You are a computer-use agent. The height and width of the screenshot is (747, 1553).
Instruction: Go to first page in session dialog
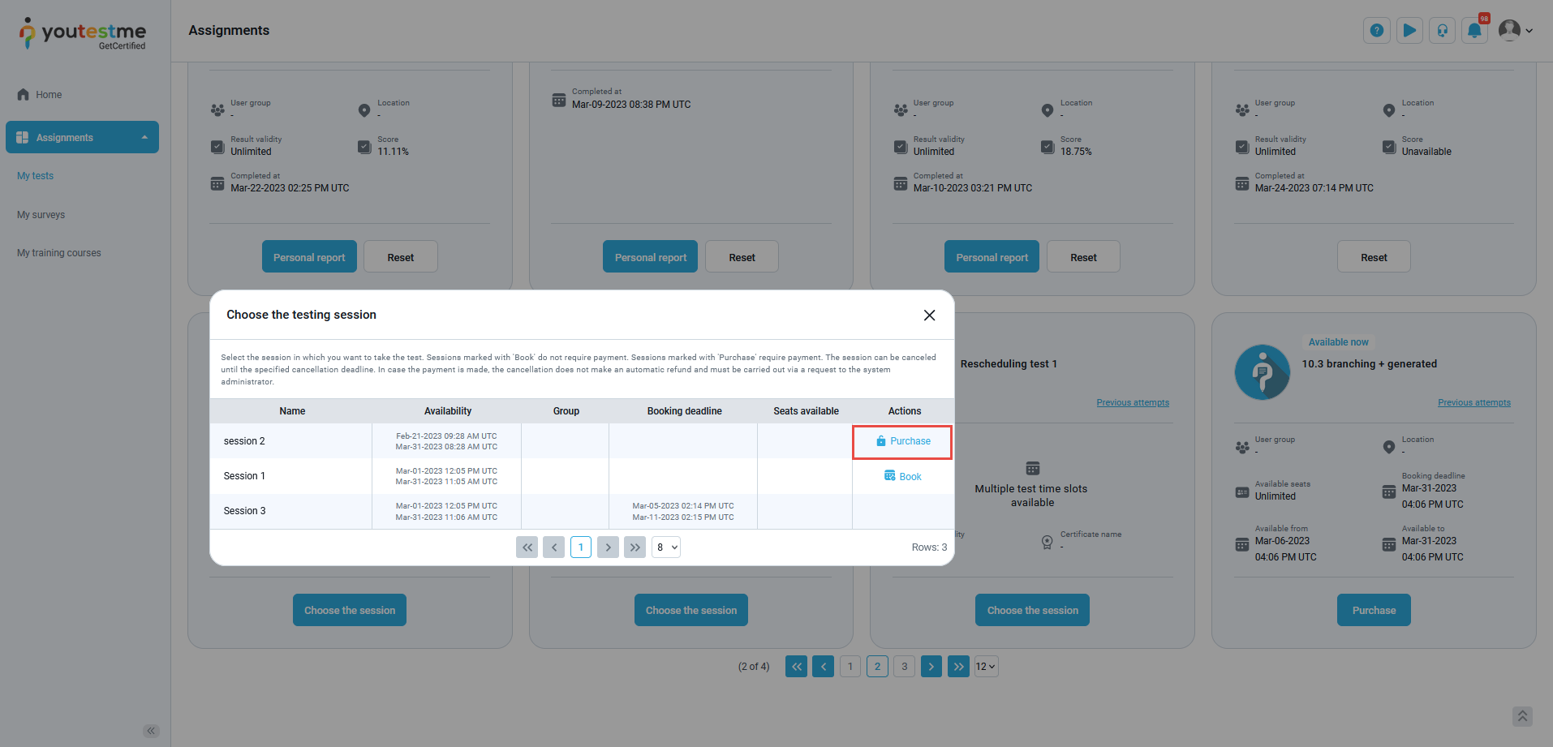click(x=527, y=547)
